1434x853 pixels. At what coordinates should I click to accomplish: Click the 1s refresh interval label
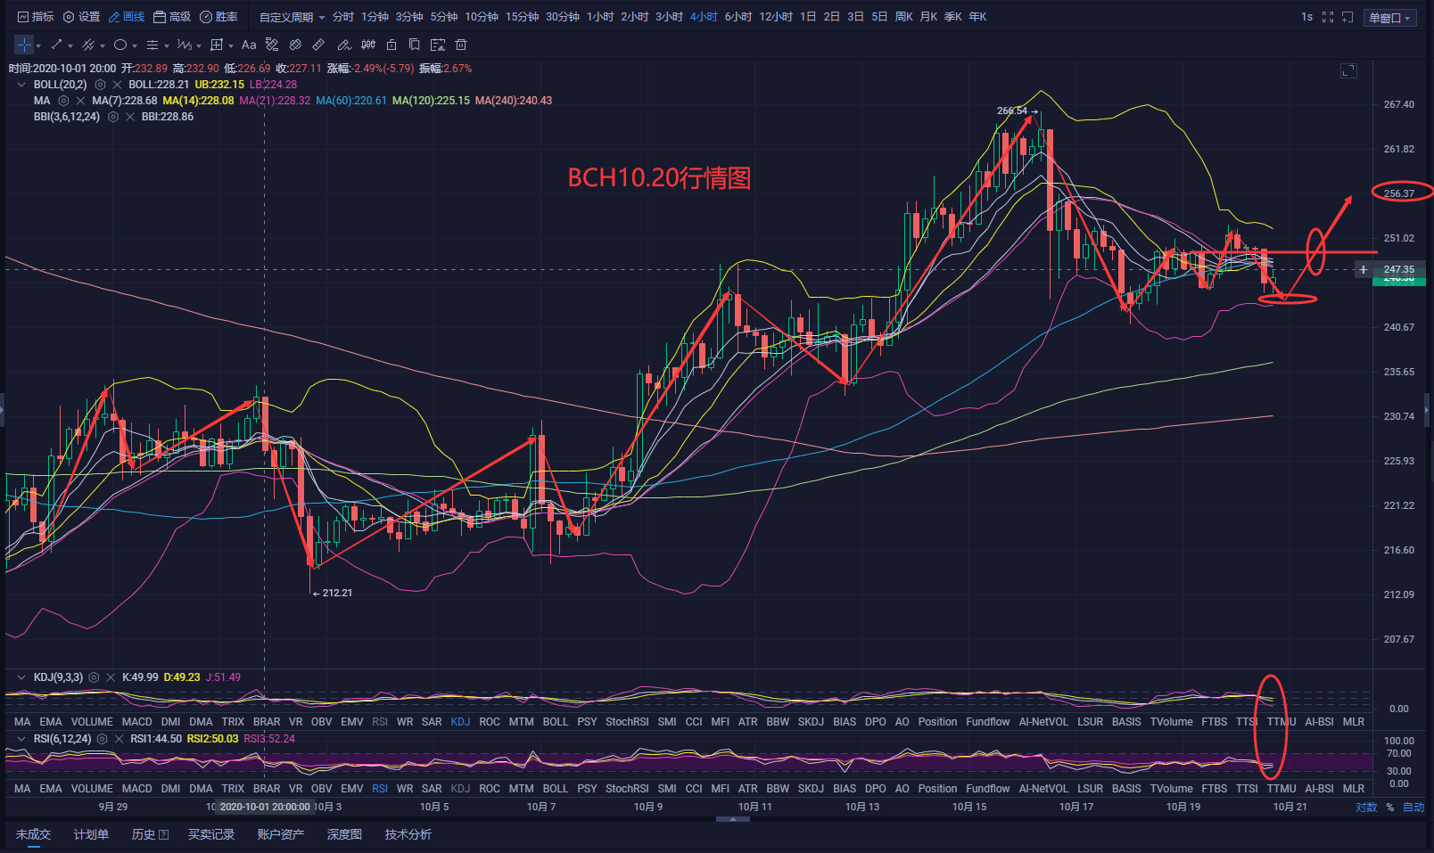[1306, 17]
